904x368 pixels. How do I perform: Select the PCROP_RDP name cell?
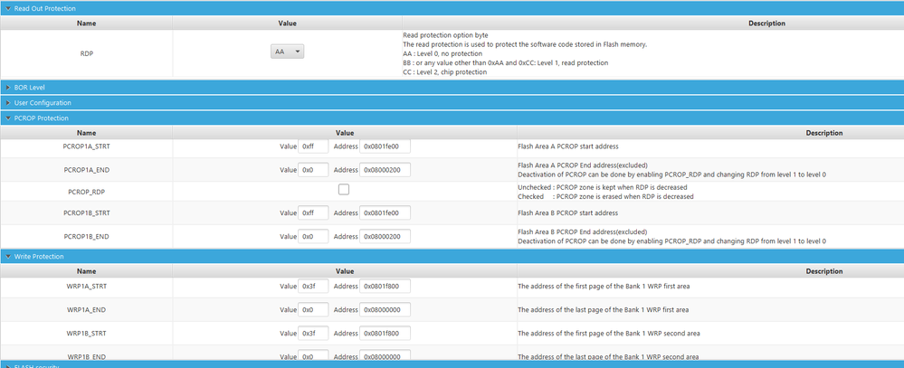pos(86,191)
